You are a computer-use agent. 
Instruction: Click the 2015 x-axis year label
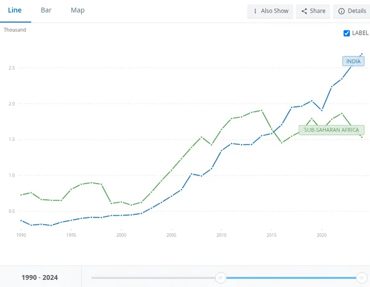(272, 235)
